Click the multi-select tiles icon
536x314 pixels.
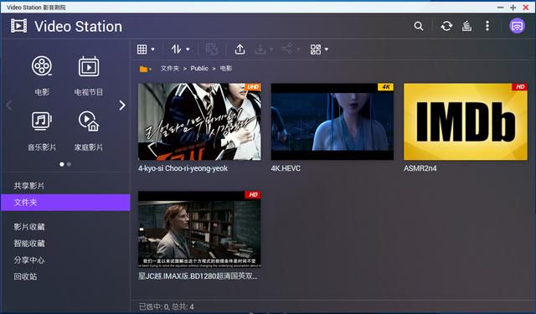pyautogui.click(x=316, y=49)
